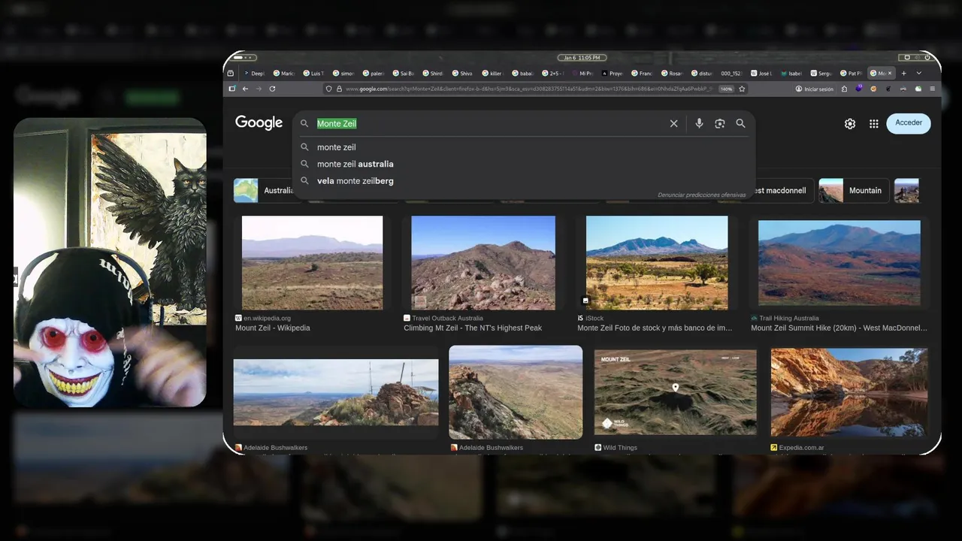962x541 pixels.
Task: Click the en.wikipedia.org source label
Action: (x=267, y=319)
